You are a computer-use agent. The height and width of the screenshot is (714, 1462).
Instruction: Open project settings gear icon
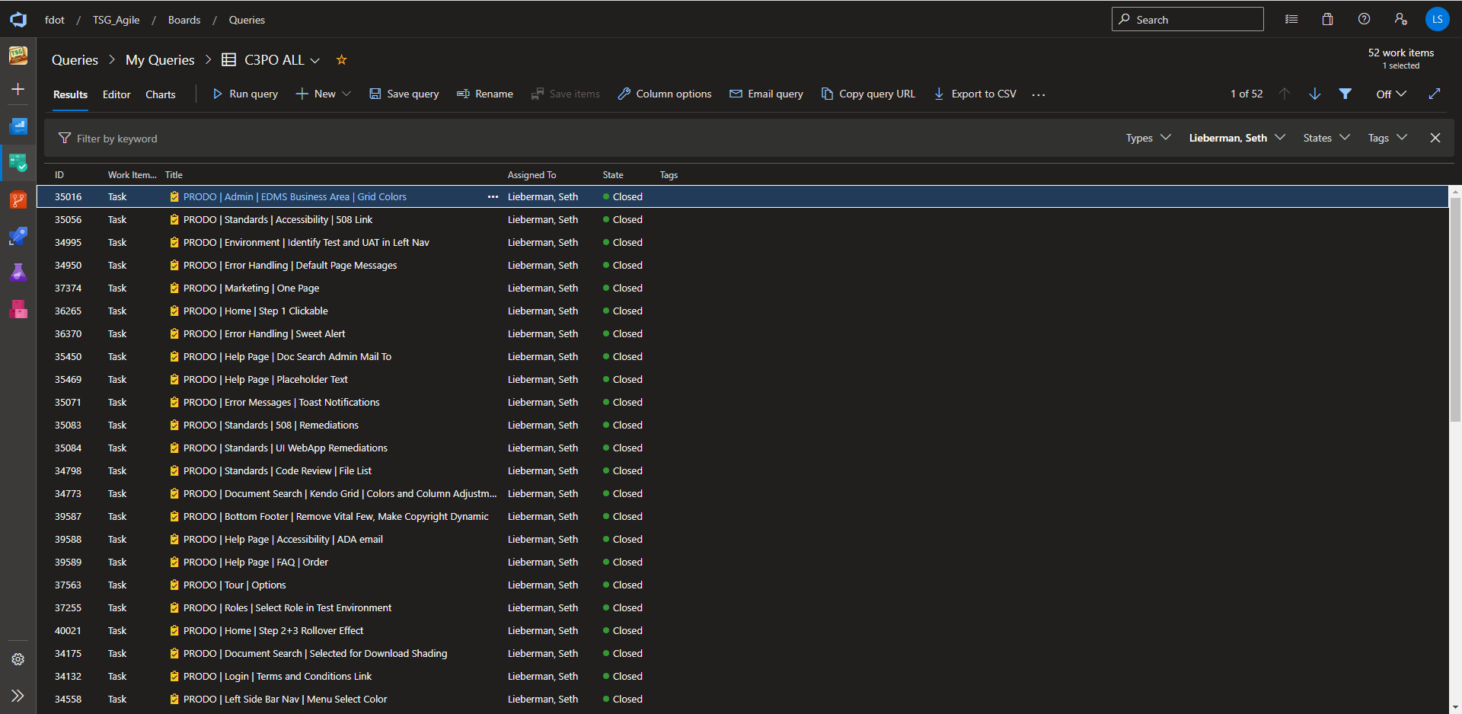pos(18,659)
